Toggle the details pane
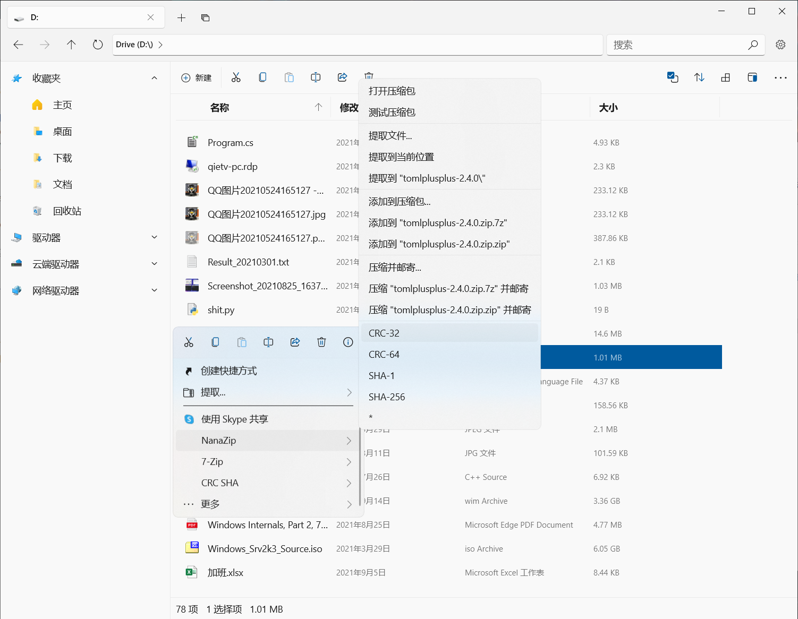This screenshot has width=798, height=619. coord(752,77)
